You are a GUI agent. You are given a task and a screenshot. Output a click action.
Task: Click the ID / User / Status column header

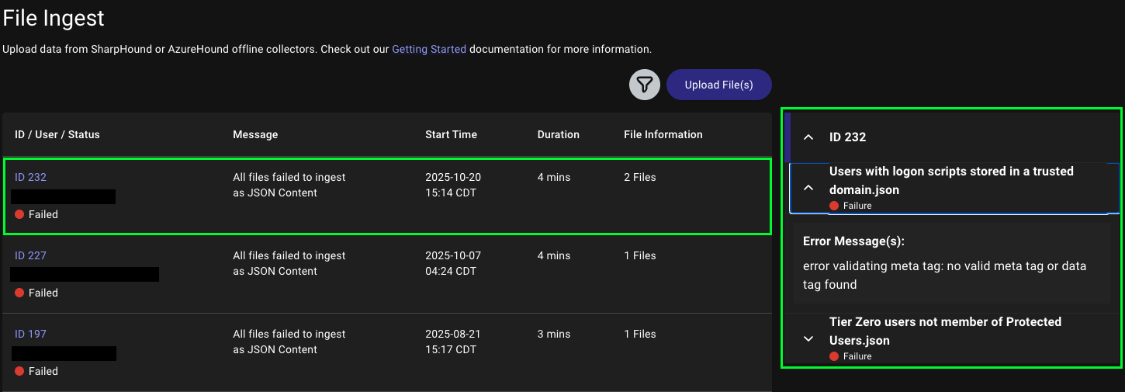click(57, 134)
